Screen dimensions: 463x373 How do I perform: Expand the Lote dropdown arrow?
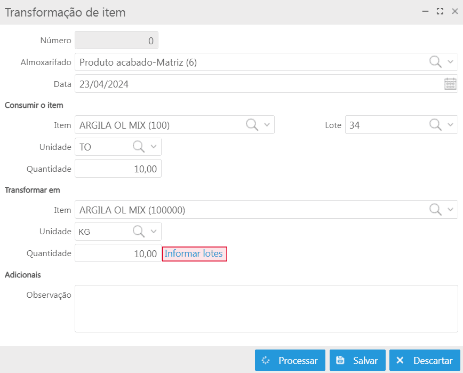pyautogui.click(x=451, y=125)
